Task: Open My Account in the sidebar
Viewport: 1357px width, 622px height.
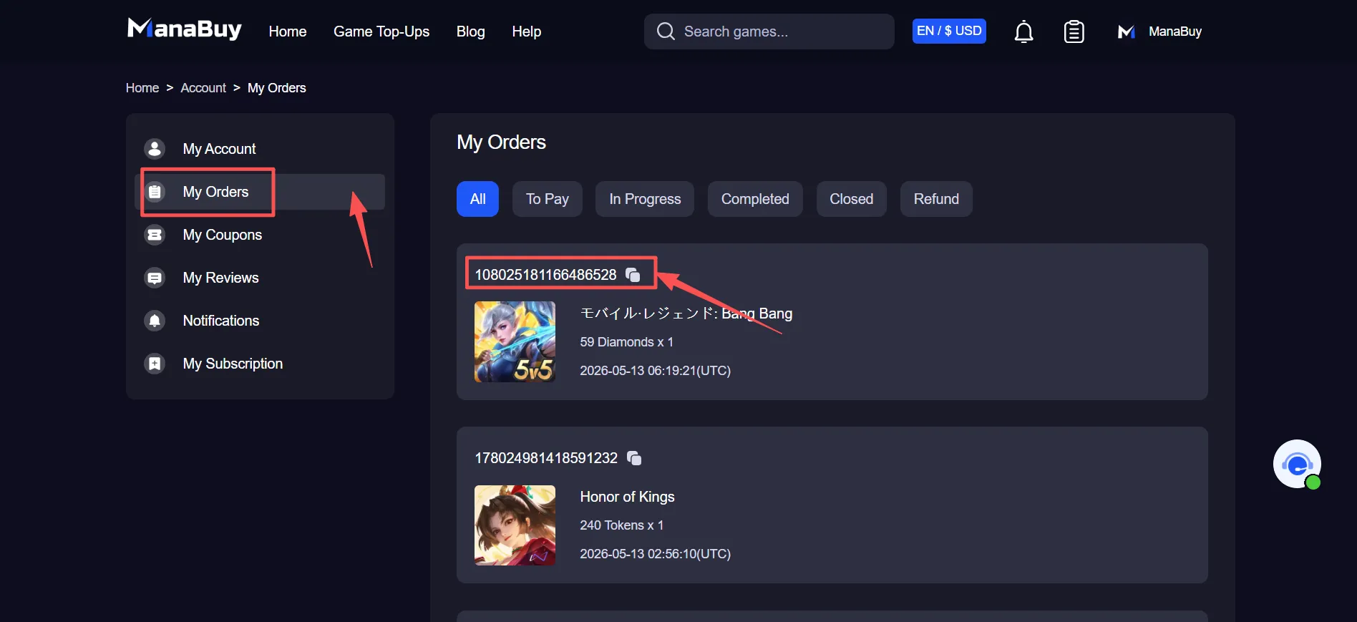Action: (x=260, y=149)
